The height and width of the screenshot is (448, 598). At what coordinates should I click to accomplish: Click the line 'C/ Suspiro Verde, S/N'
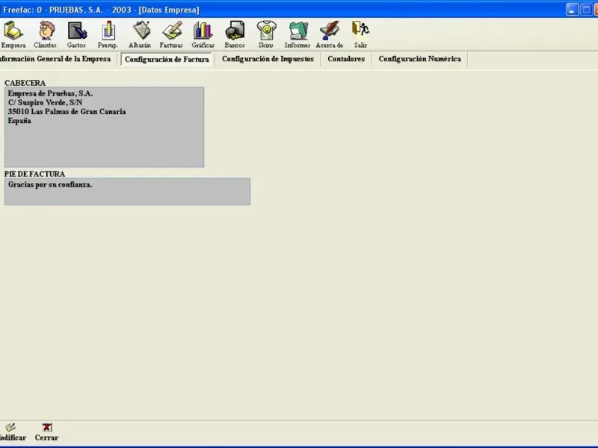coord(45,102)
